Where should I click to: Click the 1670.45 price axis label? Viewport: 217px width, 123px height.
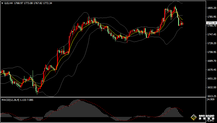(x=212, y=70)
